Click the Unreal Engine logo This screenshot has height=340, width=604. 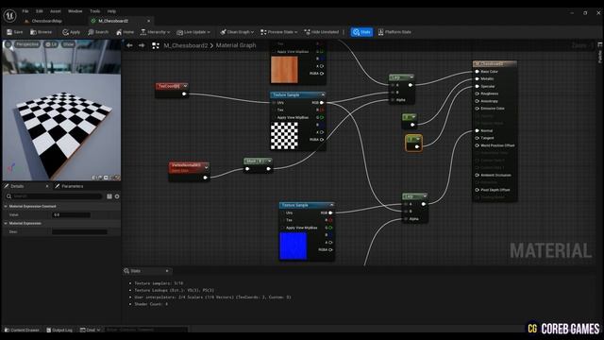(x=9, y=16)
